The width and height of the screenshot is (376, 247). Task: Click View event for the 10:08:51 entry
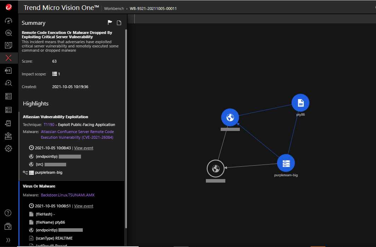point(83,206)
